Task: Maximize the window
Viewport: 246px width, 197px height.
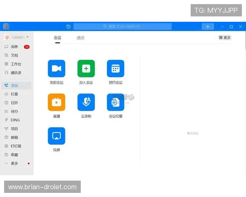Action: point(231,27)
